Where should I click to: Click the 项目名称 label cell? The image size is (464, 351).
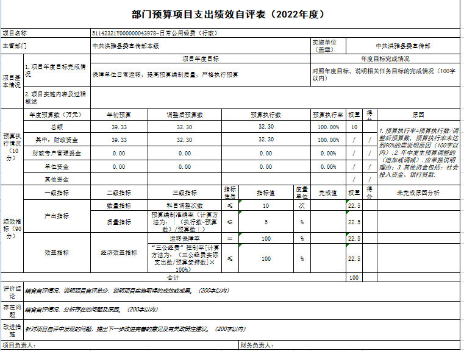pos(46,33)
